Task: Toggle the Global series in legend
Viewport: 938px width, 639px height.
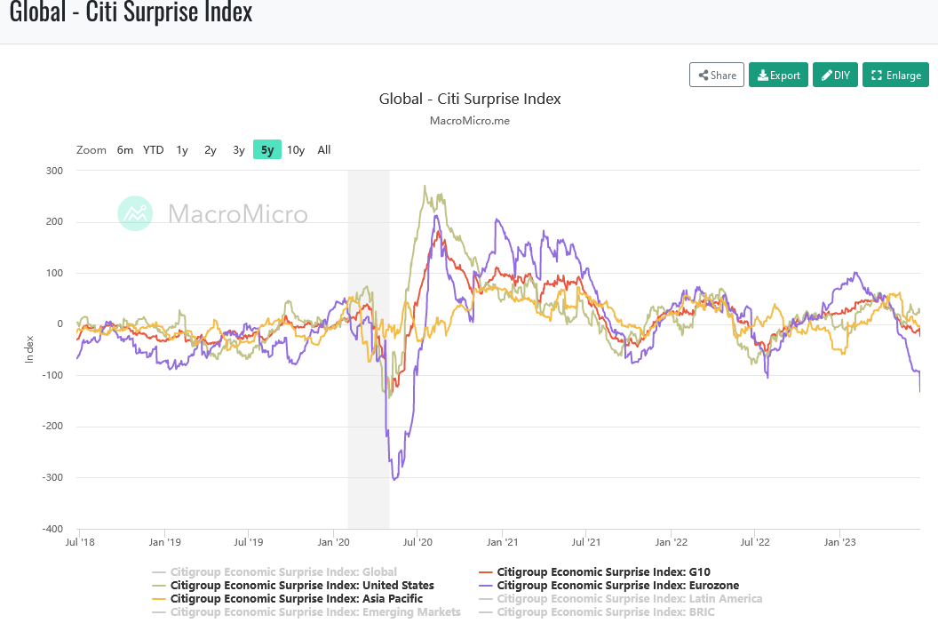Action: (283, 572)
